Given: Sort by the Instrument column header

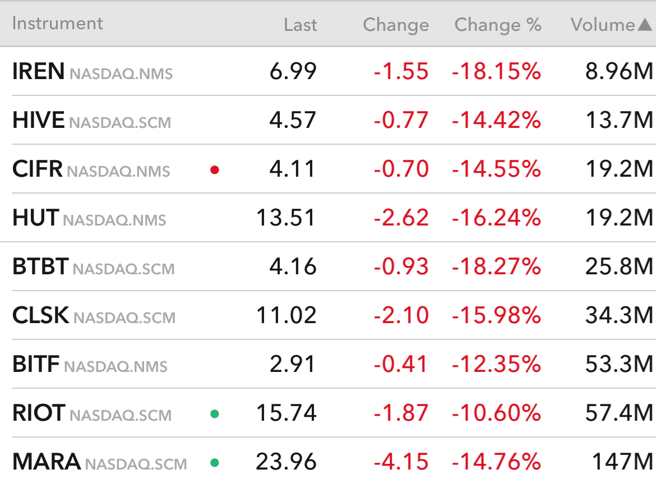Looking at the screenshot, I should coord(58,24).
